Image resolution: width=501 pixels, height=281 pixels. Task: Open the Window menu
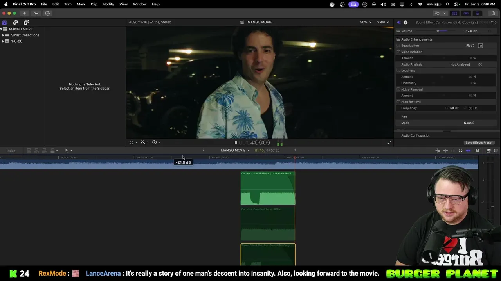click(140, 4)
